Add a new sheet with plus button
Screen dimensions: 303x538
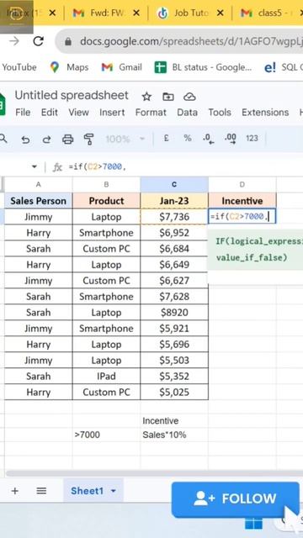(15, 491)
